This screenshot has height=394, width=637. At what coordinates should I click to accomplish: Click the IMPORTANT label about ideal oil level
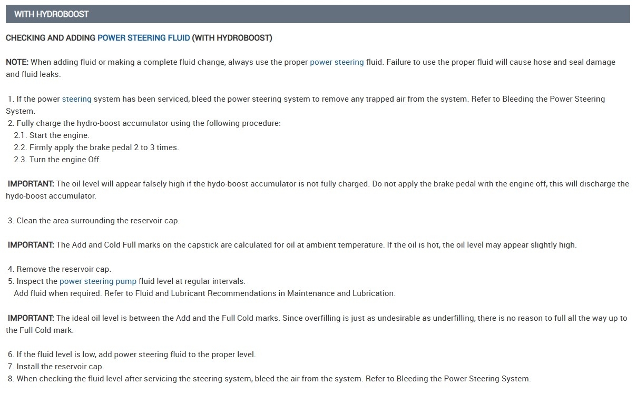[31, 318]
